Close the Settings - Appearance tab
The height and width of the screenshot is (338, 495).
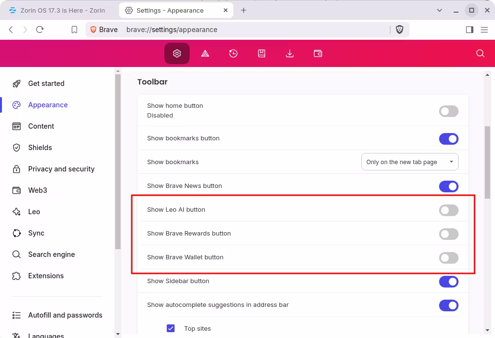[226, 10]
